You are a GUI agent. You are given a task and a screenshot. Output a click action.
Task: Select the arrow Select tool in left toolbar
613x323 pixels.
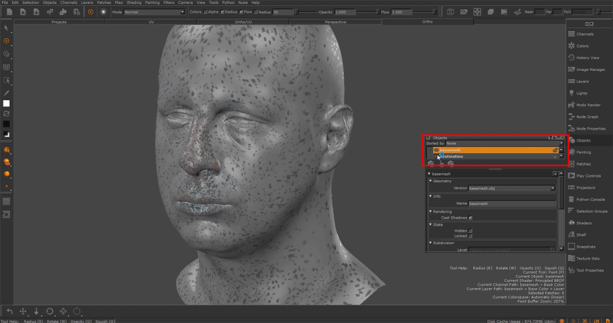pyautogui.click(x=6, y=28)
